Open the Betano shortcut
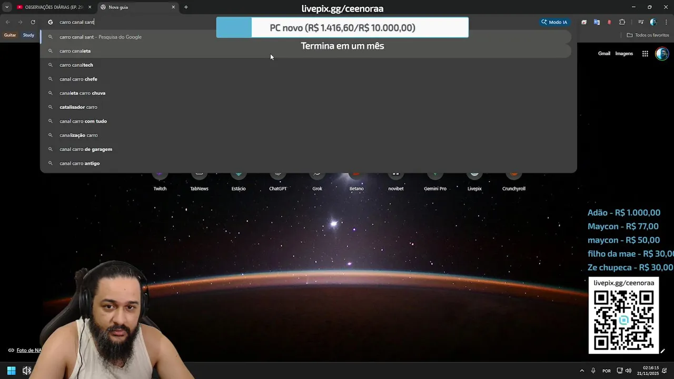 coord(356,182)
